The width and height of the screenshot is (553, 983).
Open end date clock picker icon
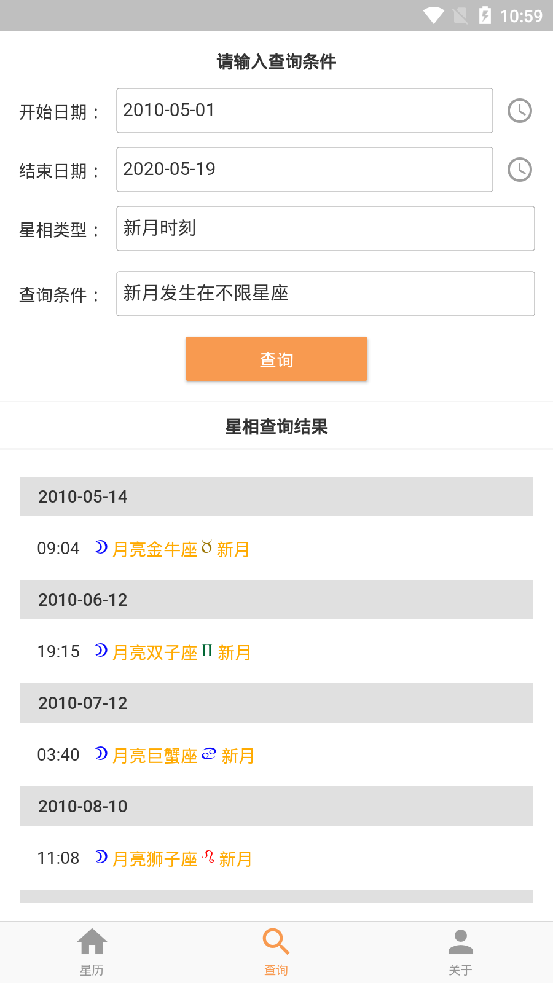click(x=520, y=170)
